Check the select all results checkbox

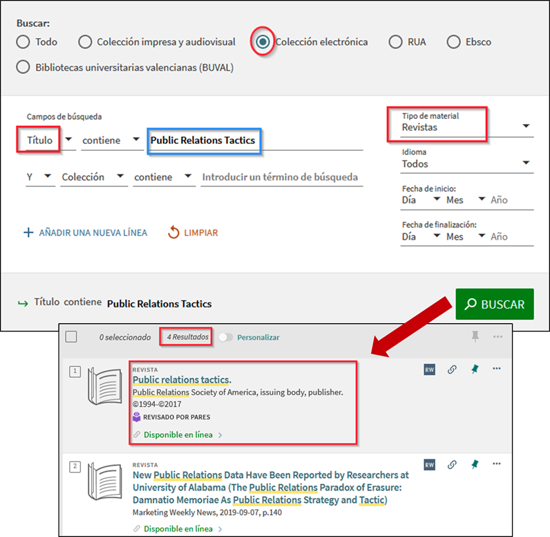71,337
